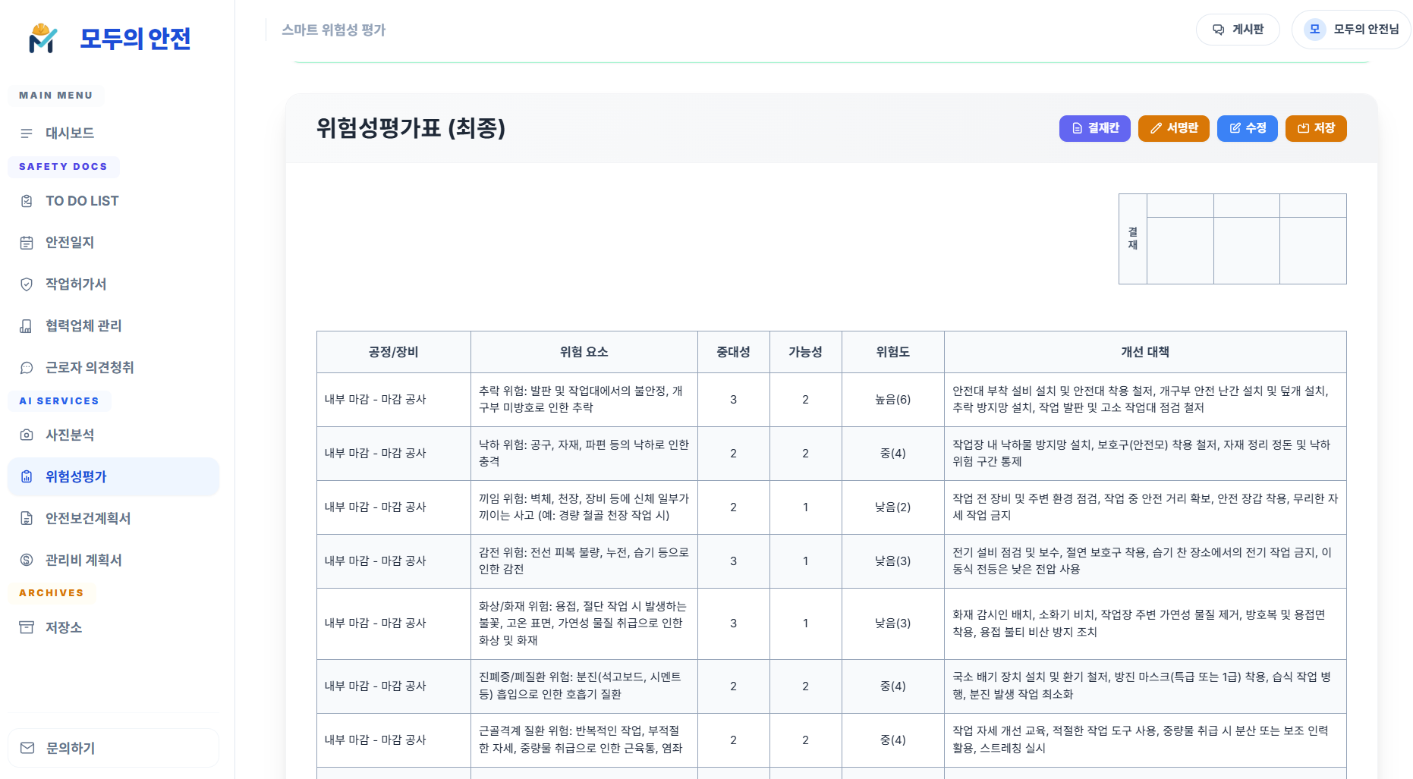1413x779 pixels.
Task: Click the 위험성평가 clipboard icon
Action: pos(27,476)
